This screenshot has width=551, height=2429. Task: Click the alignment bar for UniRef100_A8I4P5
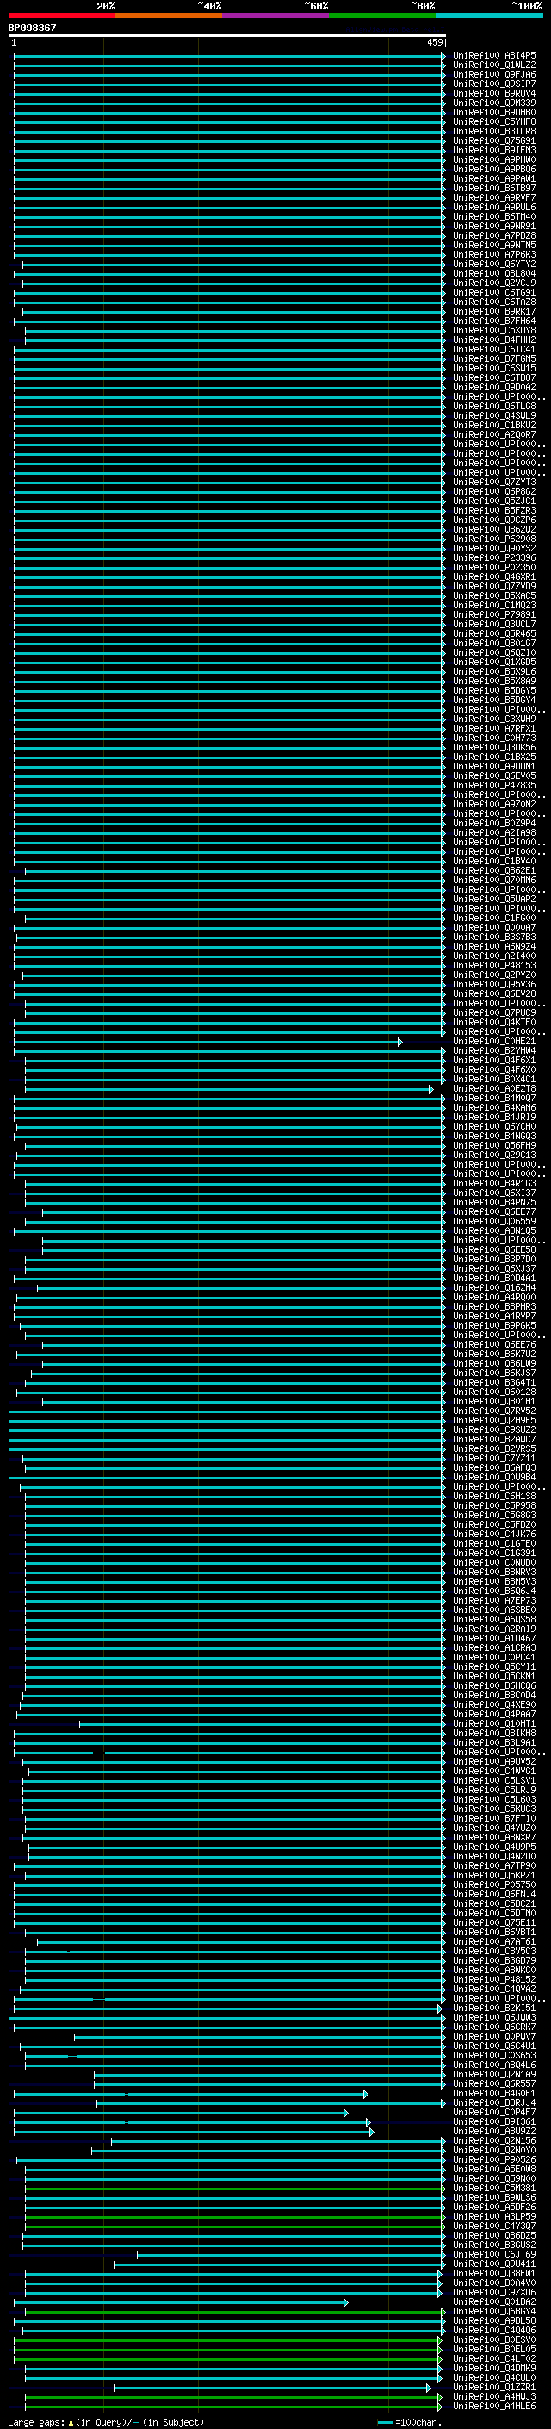229,56
